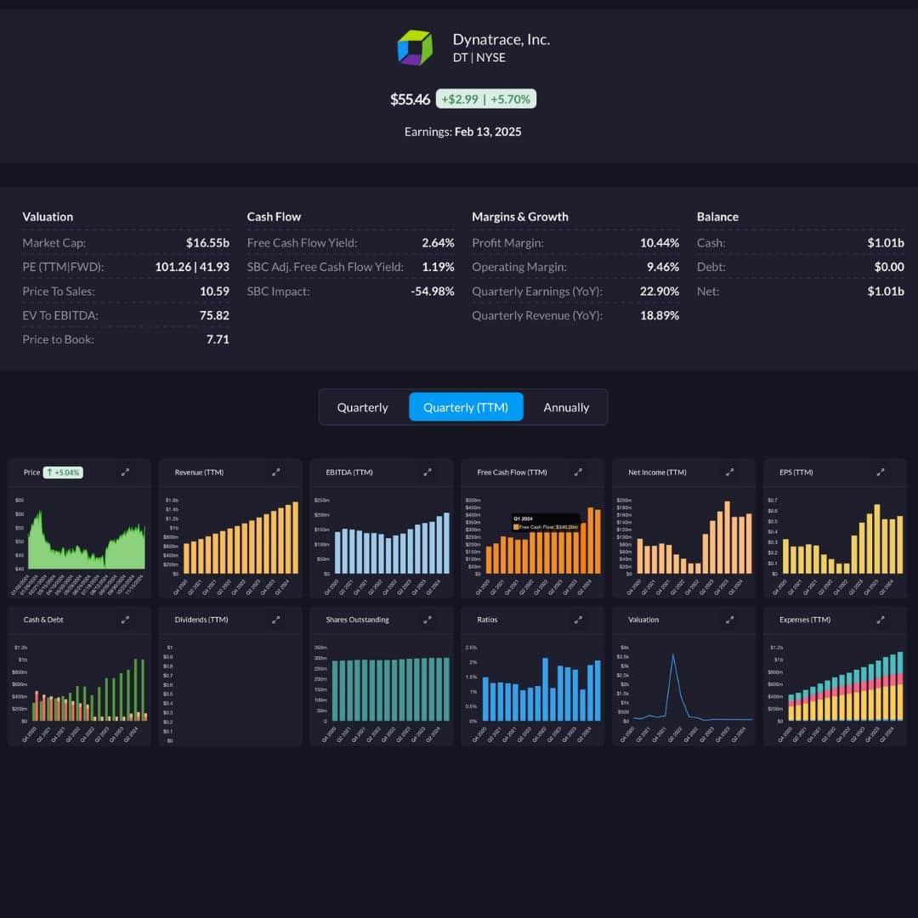
Task: Expand the EPS (TTM) chart
Action: tap(880, 472)
